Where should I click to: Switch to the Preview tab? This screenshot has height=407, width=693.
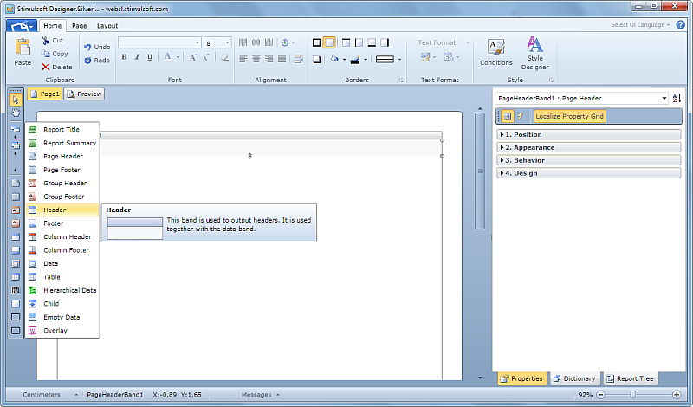[x=84, y=94]
